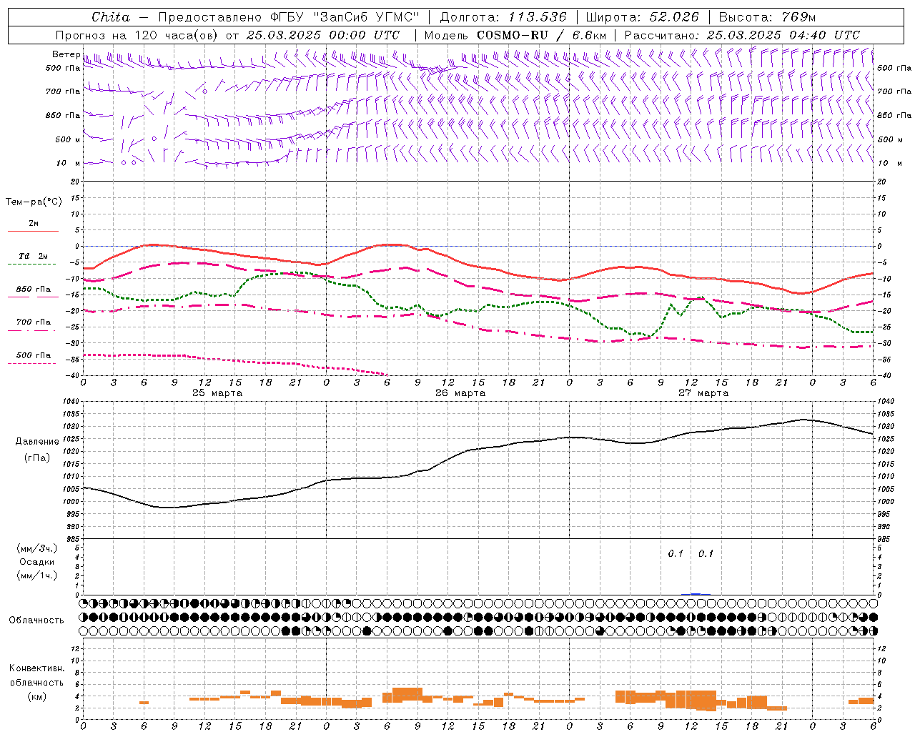Click the "Конвективн." label
This screenshot has height=732, width=915.
coord(36,668)
